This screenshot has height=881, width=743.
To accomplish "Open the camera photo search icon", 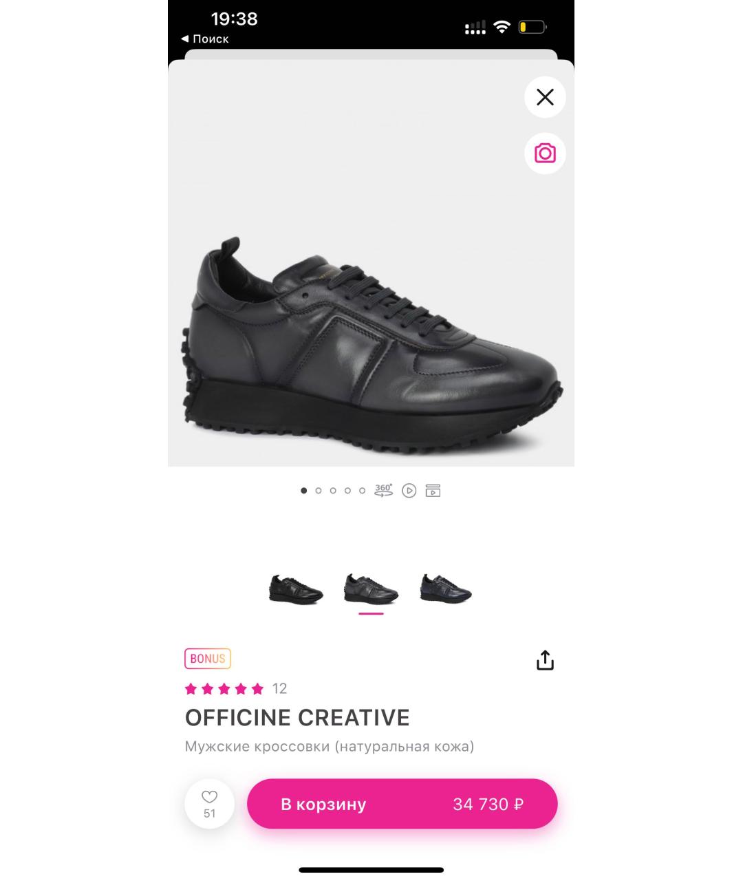I will [545, 153].
